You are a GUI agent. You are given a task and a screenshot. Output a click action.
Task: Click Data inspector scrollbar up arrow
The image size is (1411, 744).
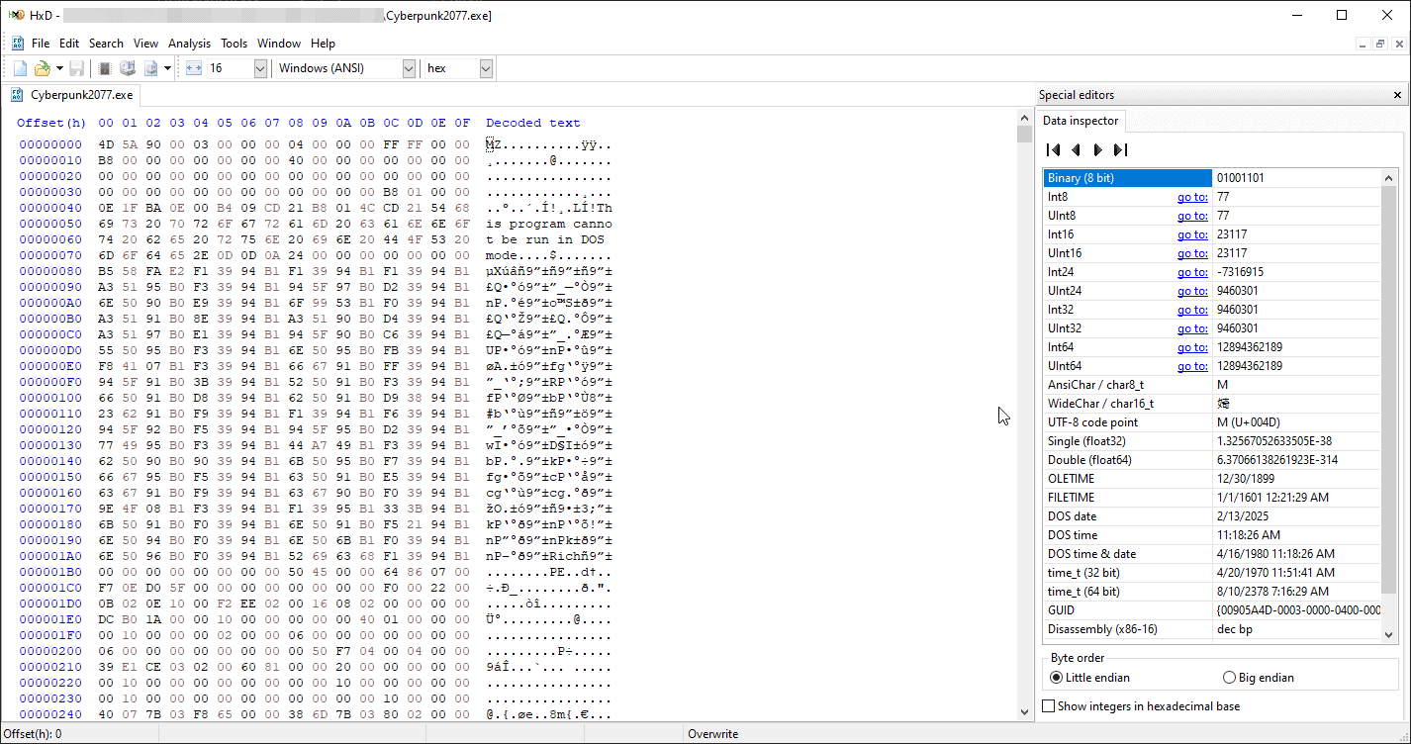coord(1388,177)
